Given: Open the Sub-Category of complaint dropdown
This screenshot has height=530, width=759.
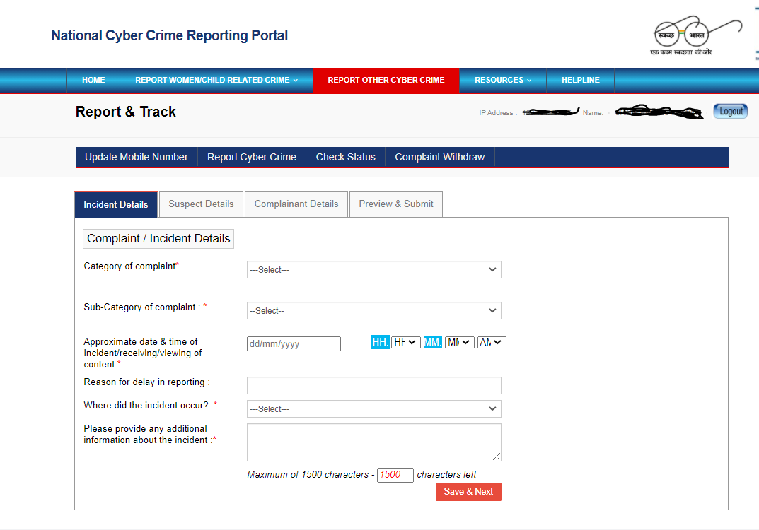Looking at the screenshot, I should click(373, 311).
